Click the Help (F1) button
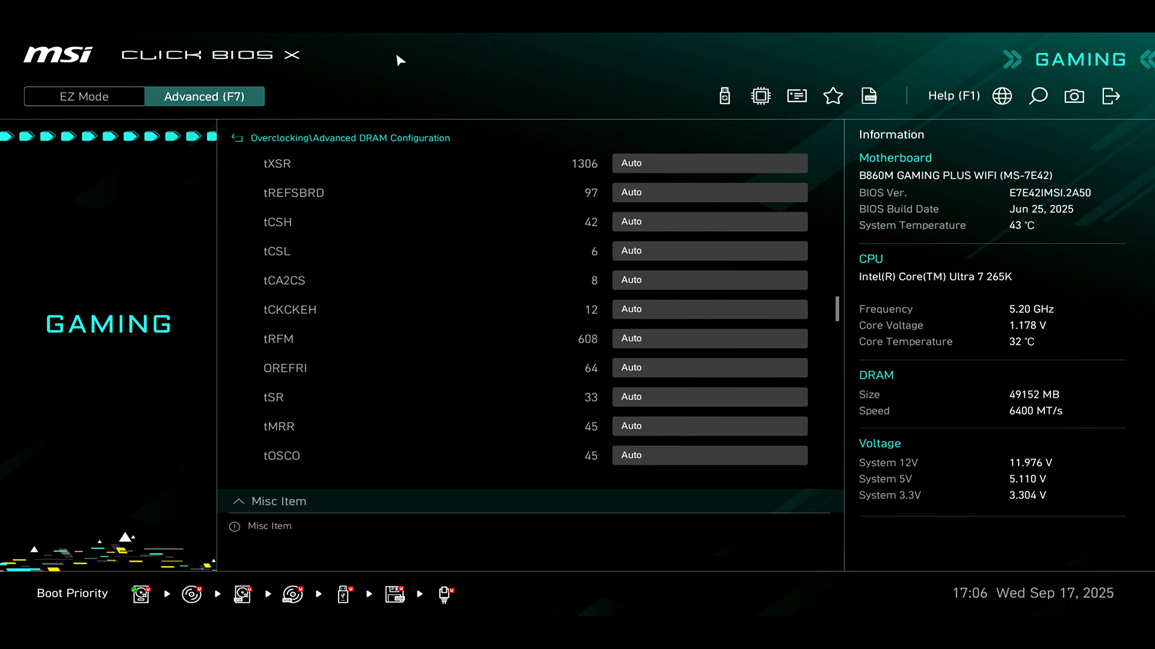1155x649 pixels. click(x=953, y=96)
